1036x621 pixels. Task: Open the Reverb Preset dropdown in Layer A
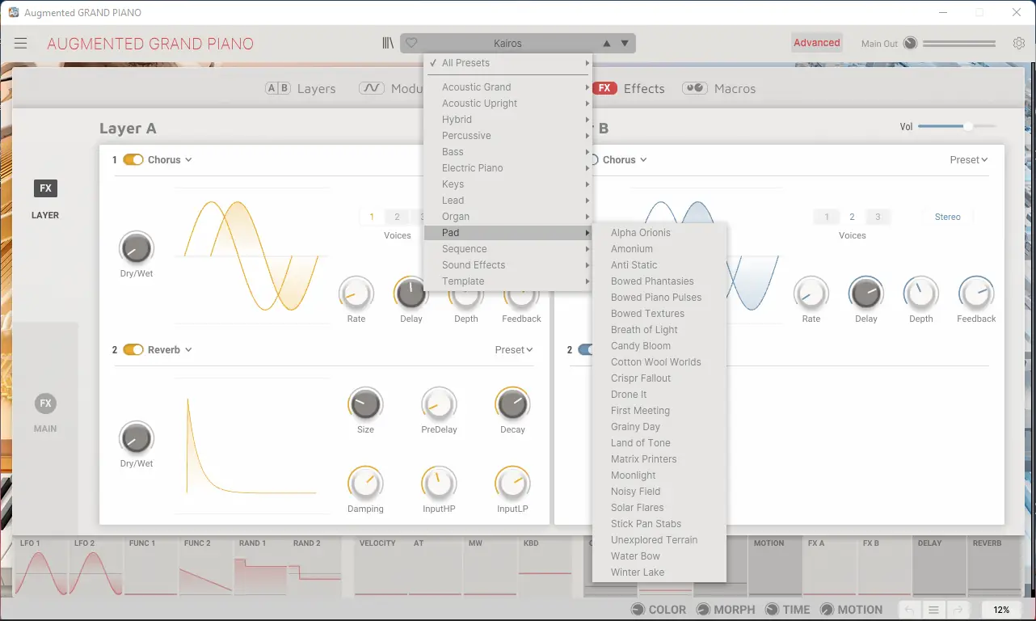click(514, 350)
